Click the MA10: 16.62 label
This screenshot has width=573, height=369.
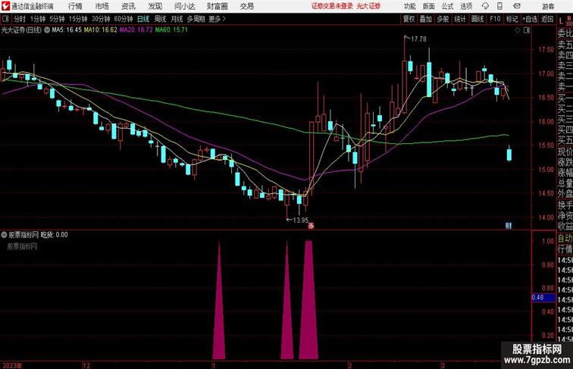101,30
